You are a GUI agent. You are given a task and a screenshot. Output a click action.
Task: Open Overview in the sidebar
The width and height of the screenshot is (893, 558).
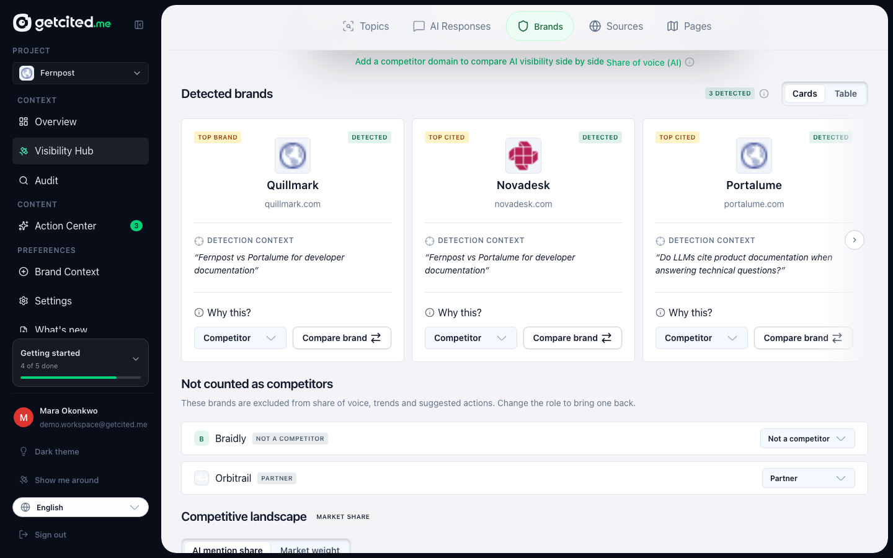tap(81, 122)
